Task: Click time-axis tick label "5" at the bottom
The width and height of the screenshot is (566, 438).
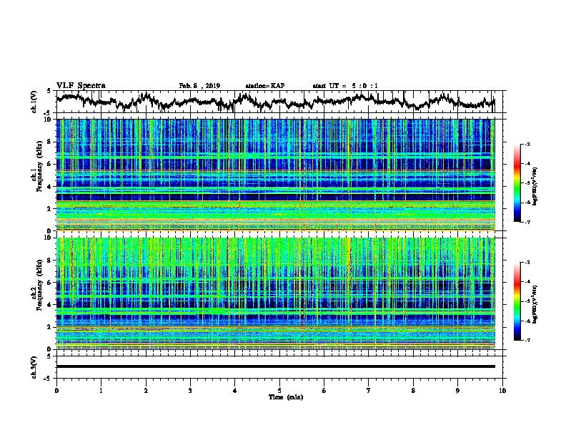Action: click(279, 391)
